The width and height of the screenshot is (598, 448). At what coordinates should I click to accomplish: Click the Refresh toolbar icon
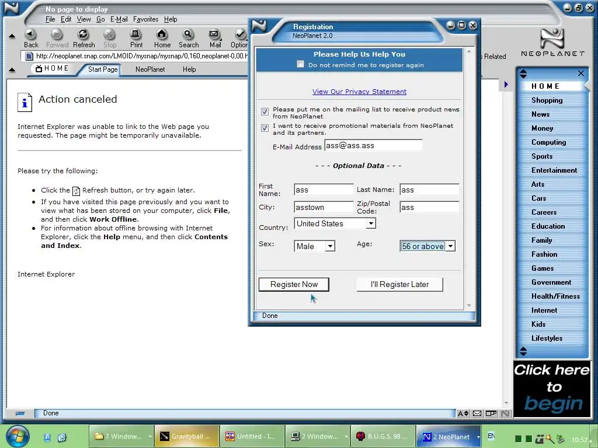pos(83,35)
